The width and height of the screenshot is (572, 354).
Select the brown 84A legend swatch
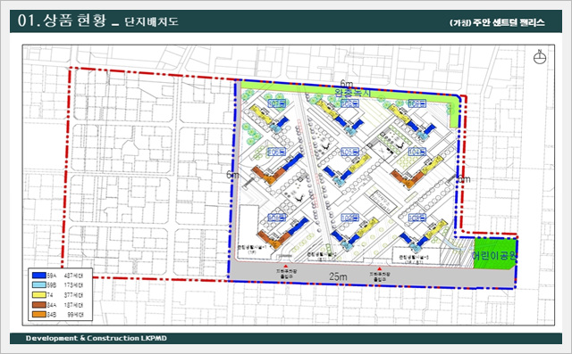39,305
